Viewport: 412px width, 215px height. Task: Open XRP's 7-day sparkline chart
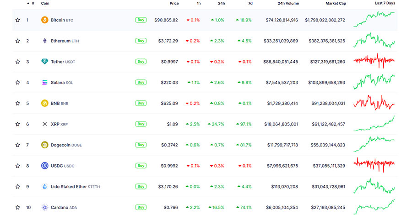(374, 123)
